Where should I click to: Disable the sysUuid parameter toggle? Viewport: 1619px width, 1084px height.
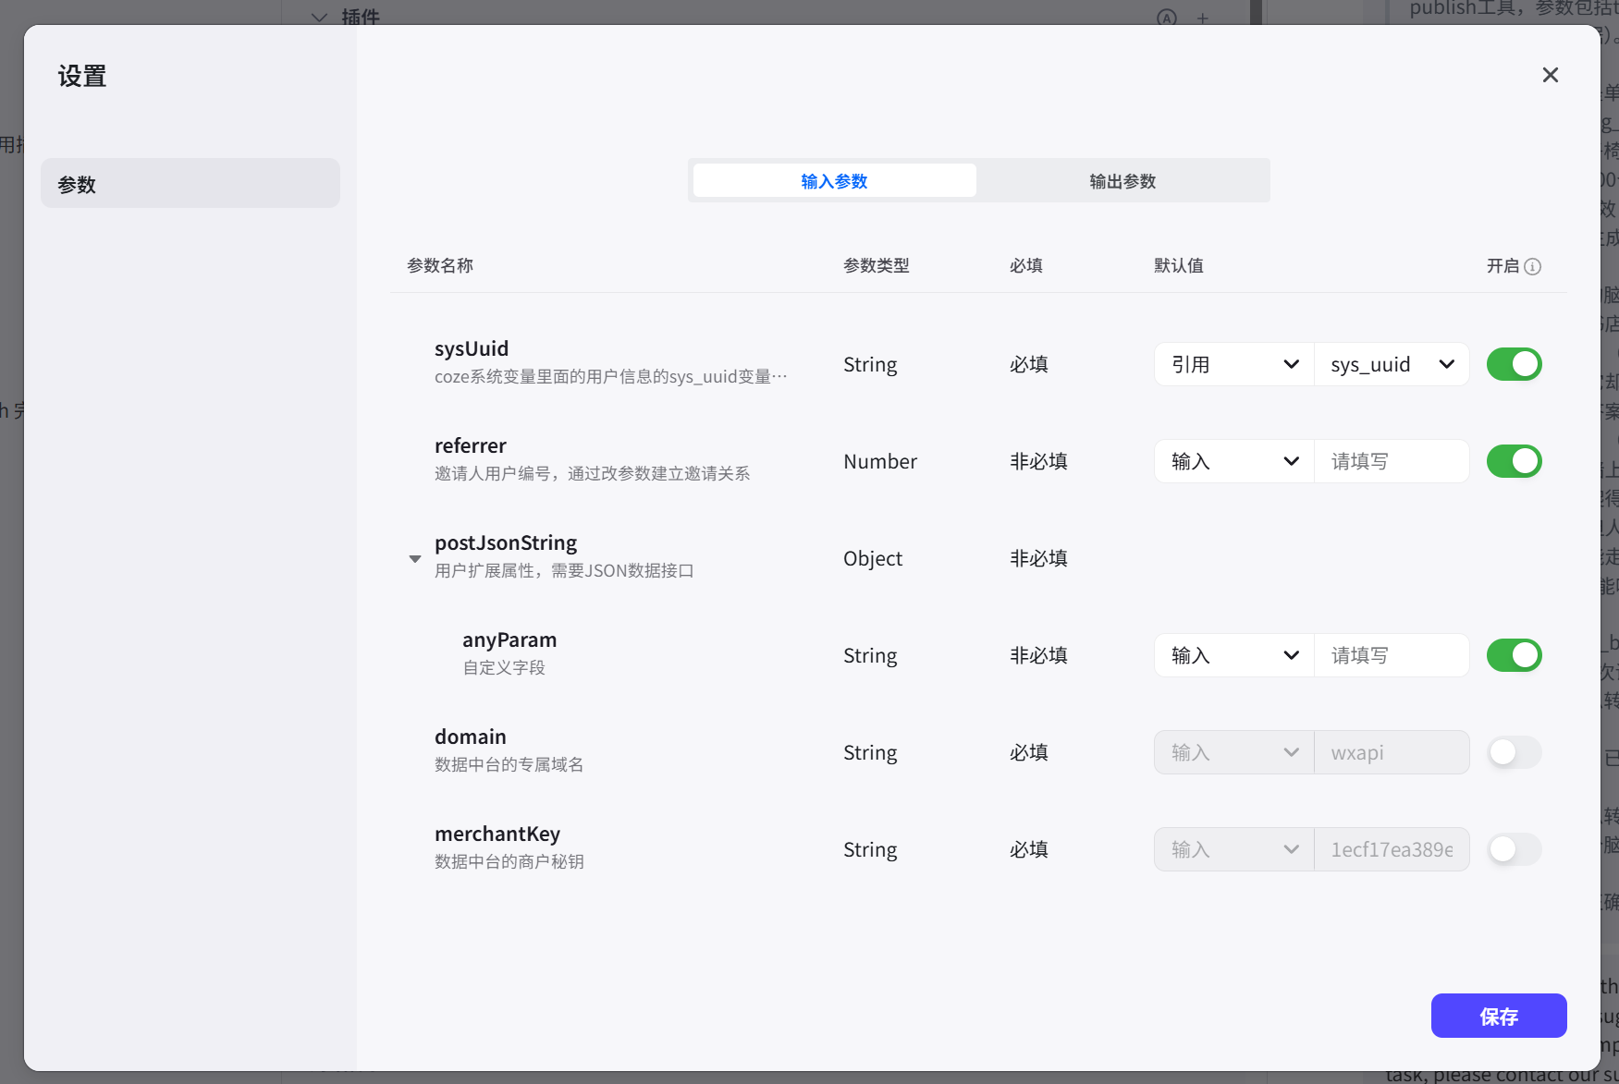pyautogui.click(x=1514, y=364)
